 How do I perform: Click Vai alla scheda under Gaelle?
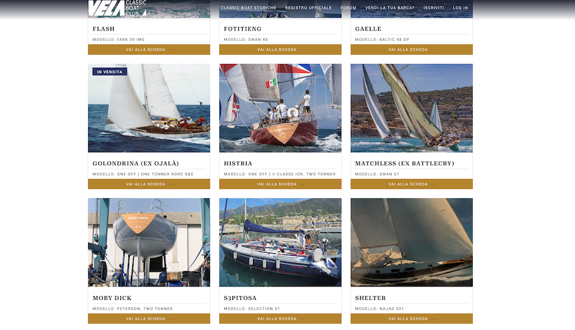411,49
